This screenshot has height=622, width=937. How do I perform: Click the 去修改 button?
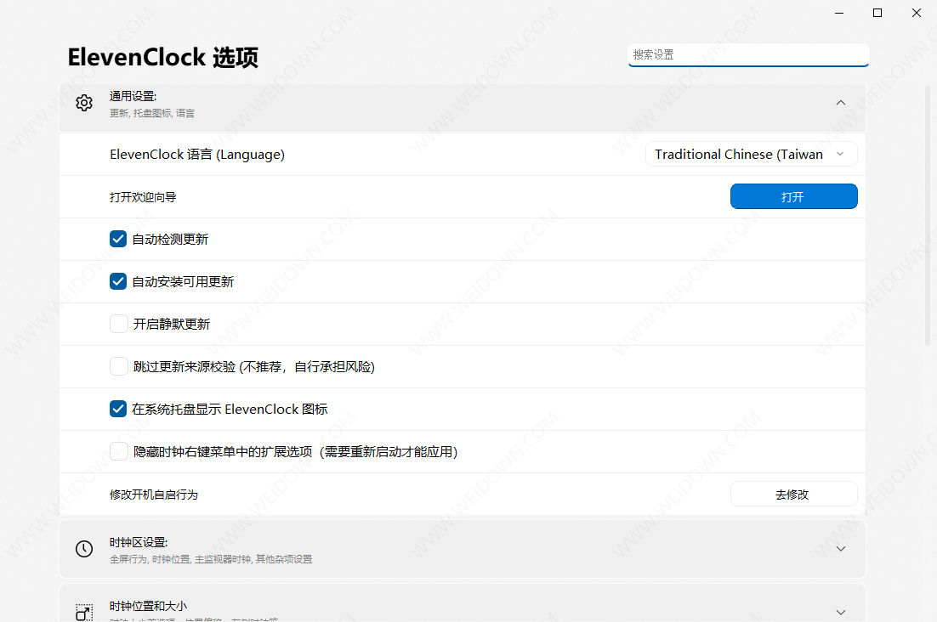pos(793,495)
